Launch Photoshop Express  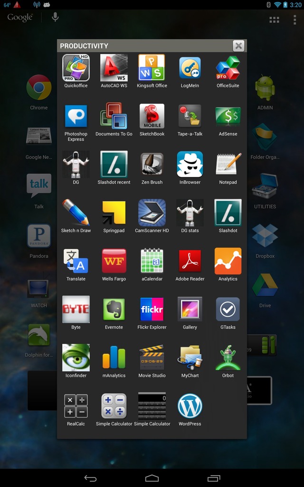pos(76,116)
